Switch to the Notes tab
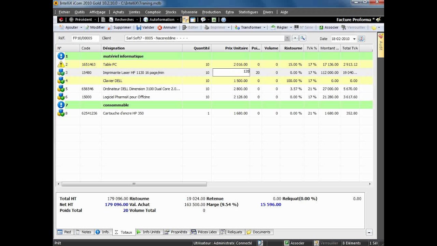437x246 pixels. (x=84, y=232)
